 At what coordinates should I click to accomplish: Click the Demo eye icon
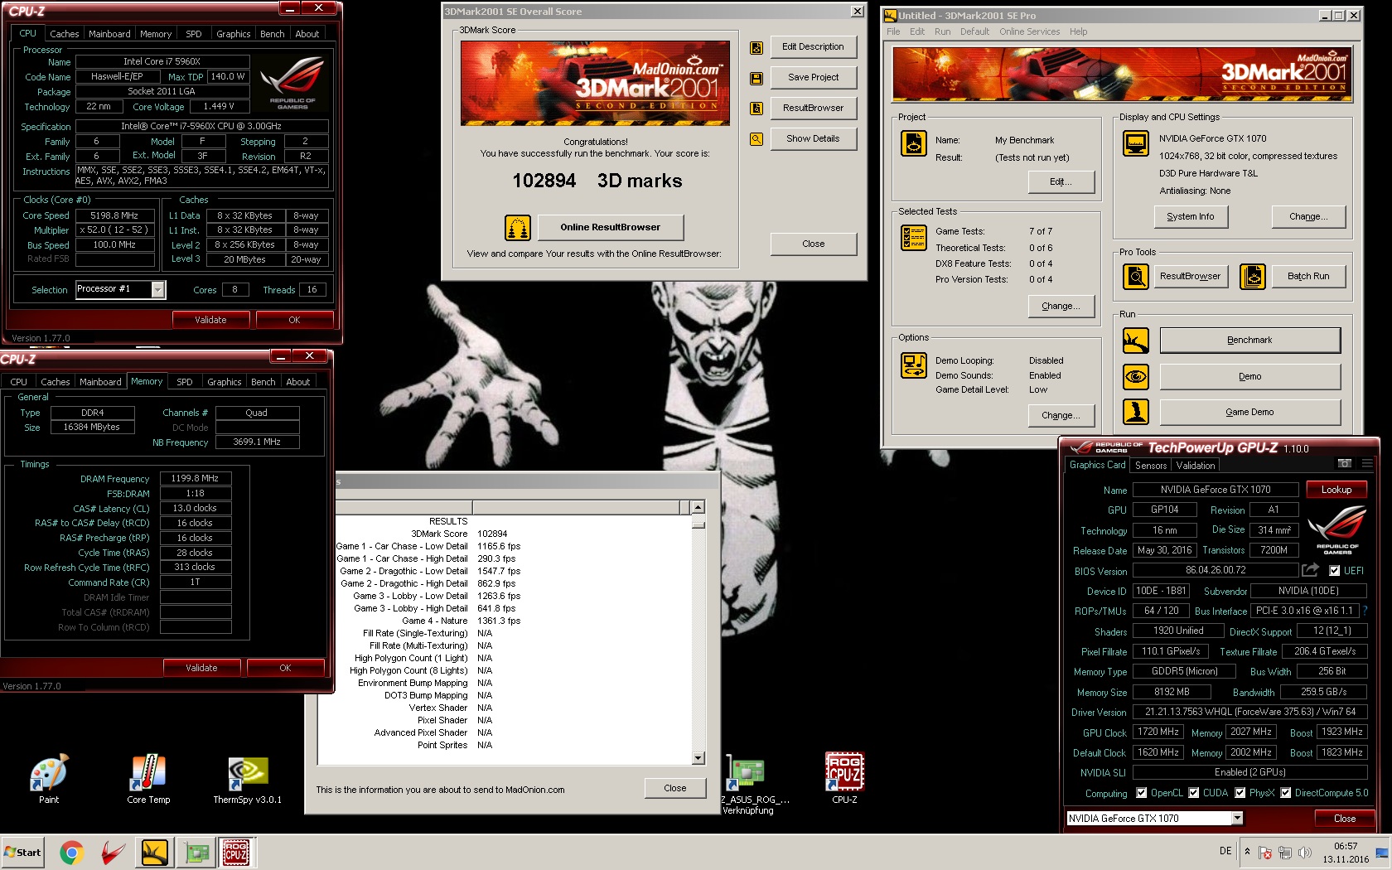pos(1136,377)
